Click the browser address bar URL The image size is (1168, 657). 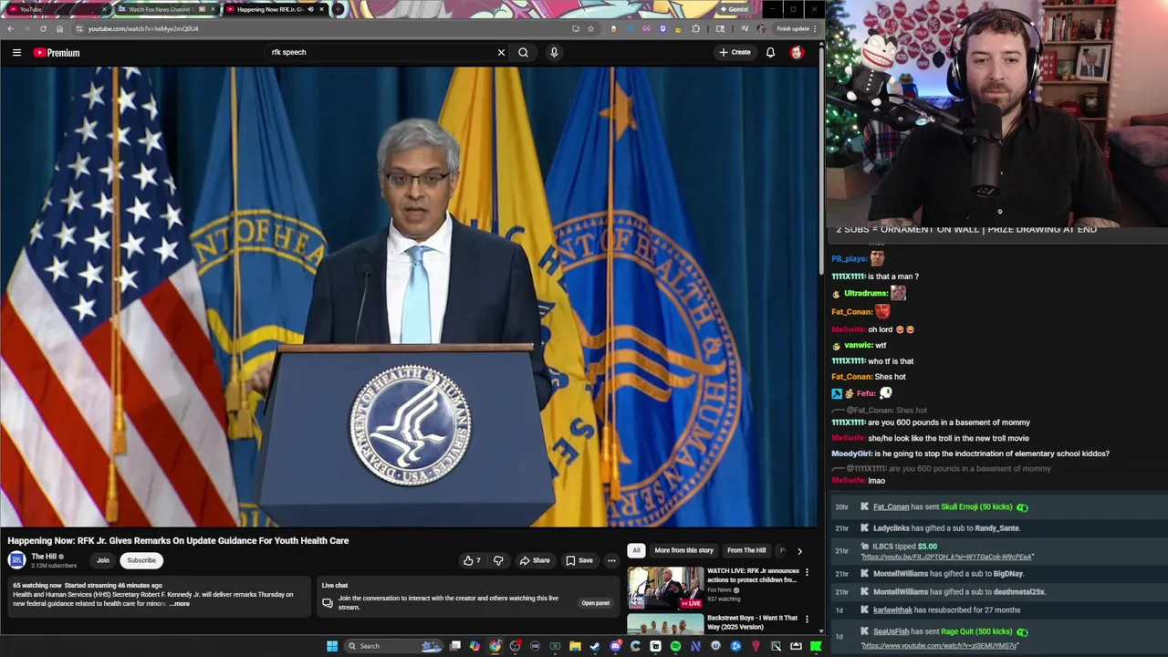[x=143, y=28]
